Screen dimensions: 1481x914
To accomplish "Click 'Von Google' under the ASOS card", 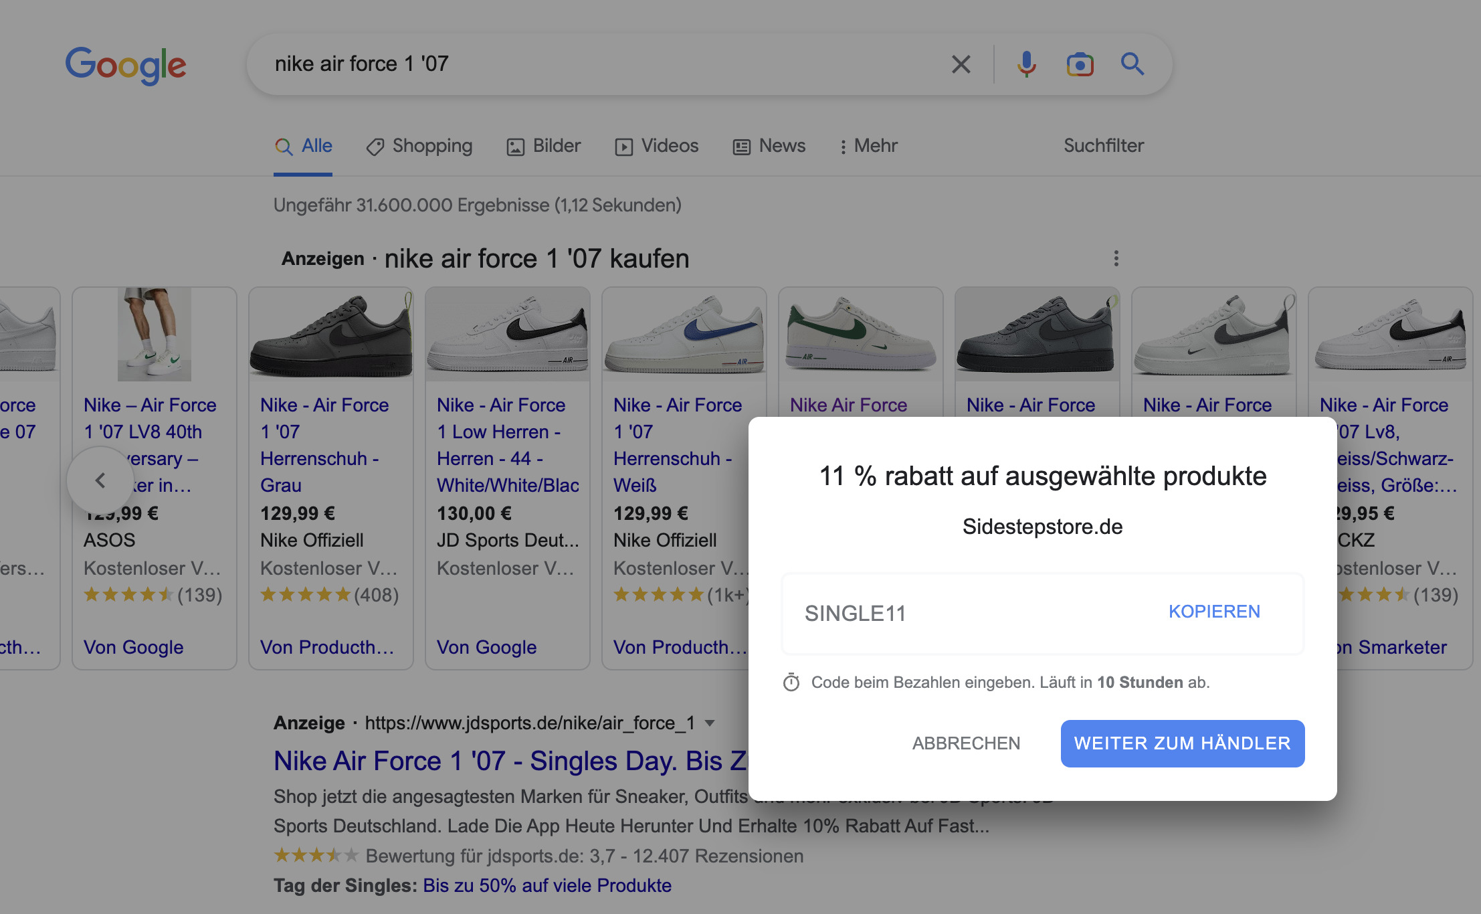I will click(133, 647).
